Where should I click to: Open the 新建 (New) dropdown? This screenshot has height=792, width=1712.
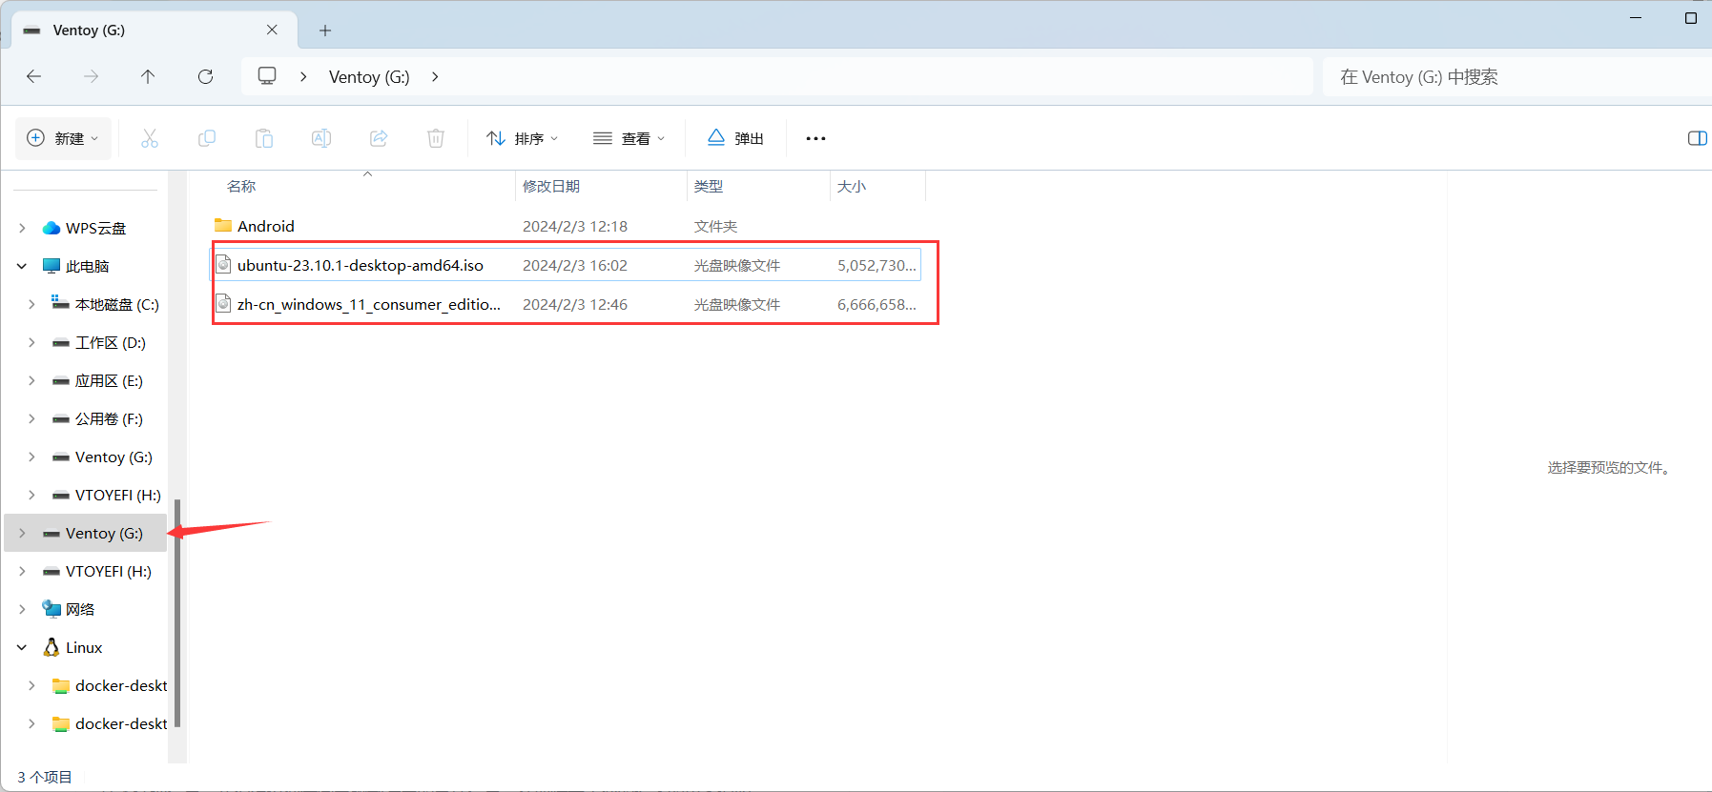63,138
